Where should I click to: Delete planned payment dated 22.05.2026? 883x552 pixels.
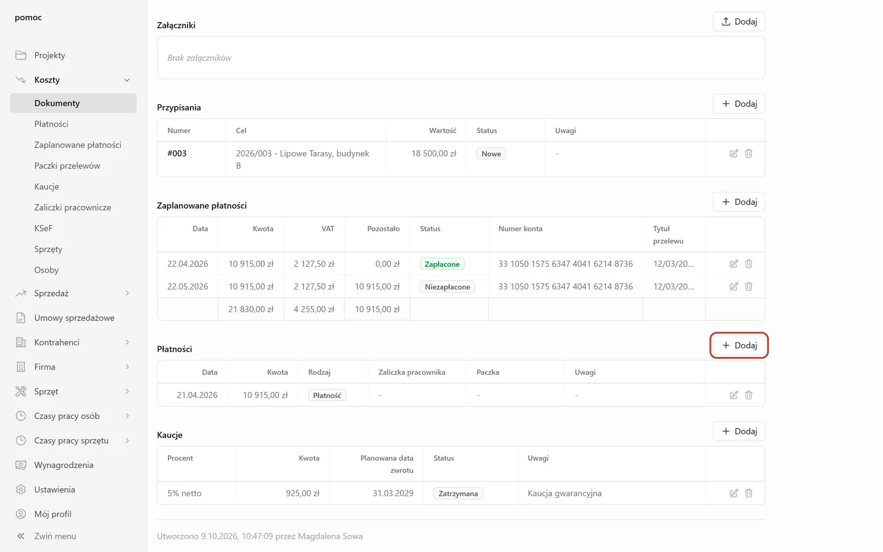coord(749,286)
